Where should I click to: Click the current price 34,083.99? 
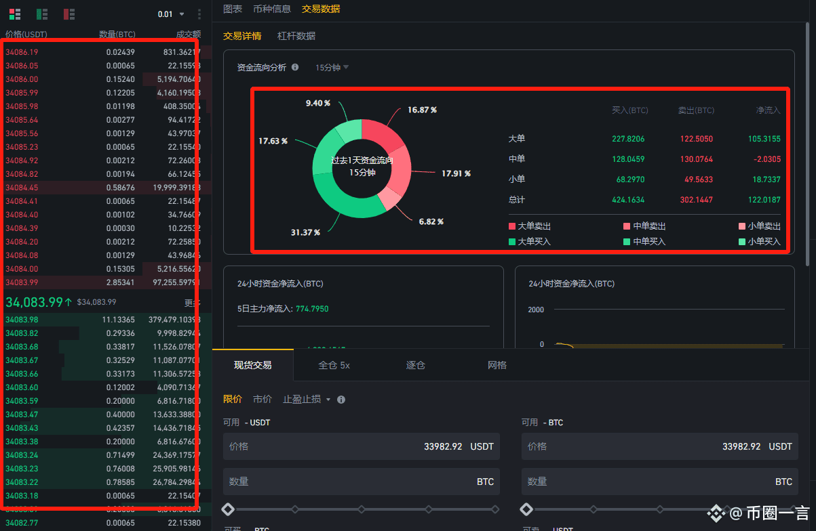click(34, 301)
